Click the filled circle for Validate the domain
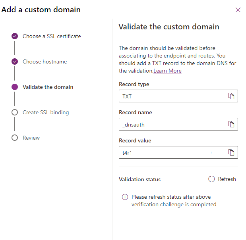This screenshot has height=240, width=246. tap(15, 87)
